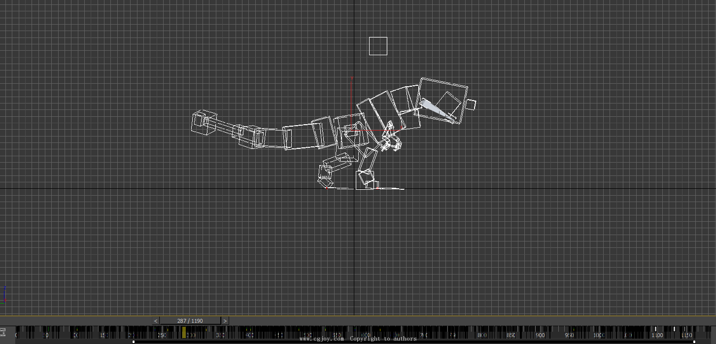Click frame 950 on the track bar

569,335
